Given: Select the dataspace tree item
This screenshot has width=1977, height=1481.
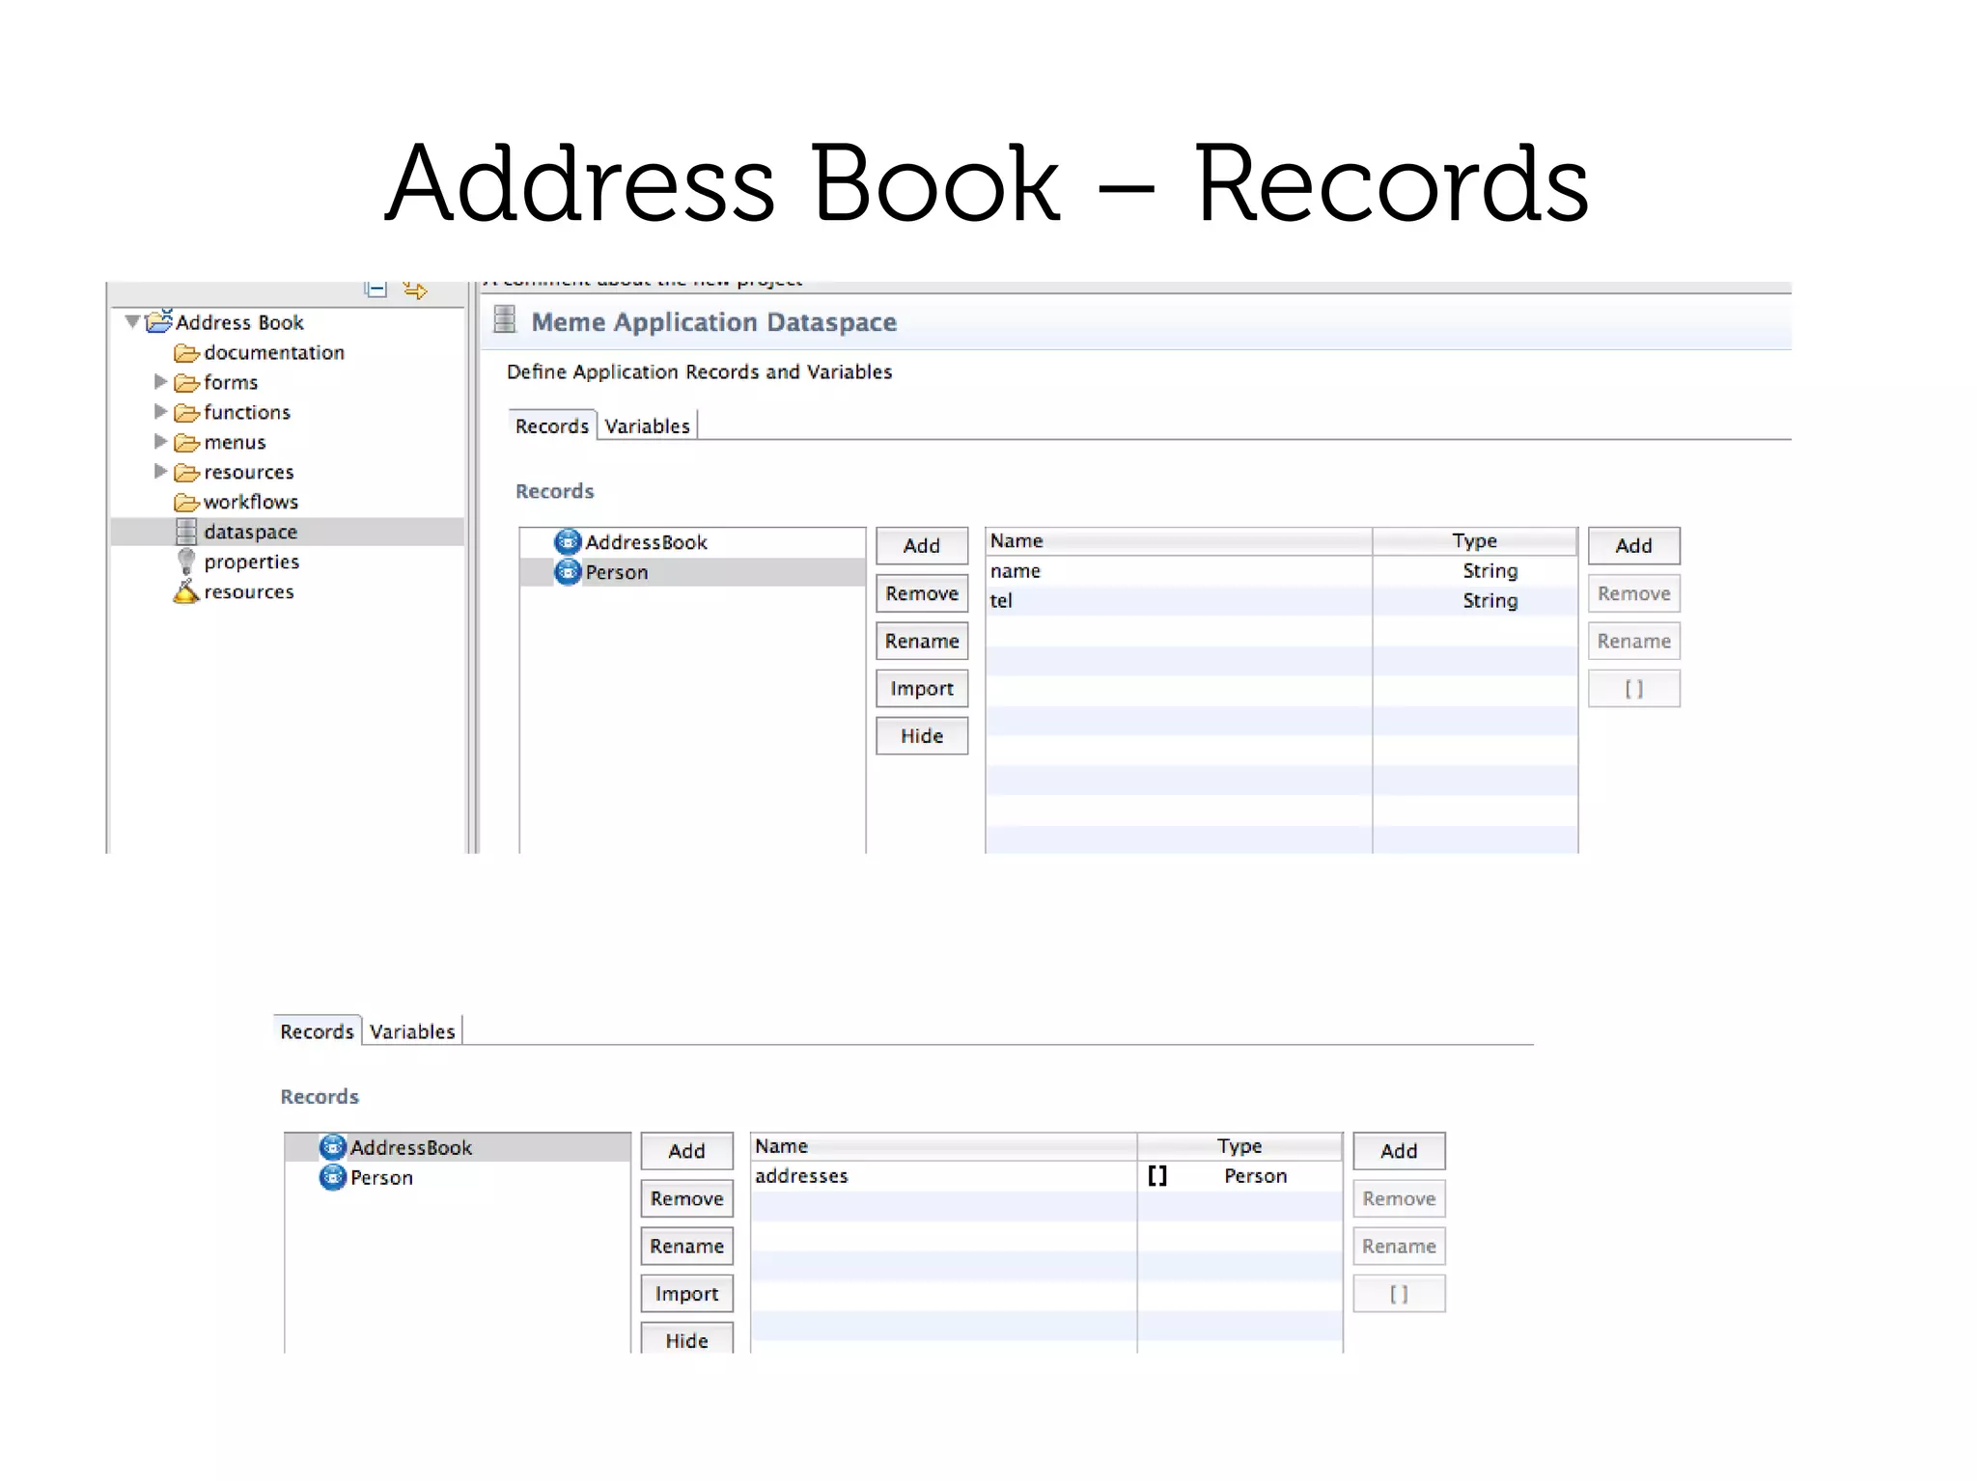Looking at the screenshot, I should [x=288, y=532].
